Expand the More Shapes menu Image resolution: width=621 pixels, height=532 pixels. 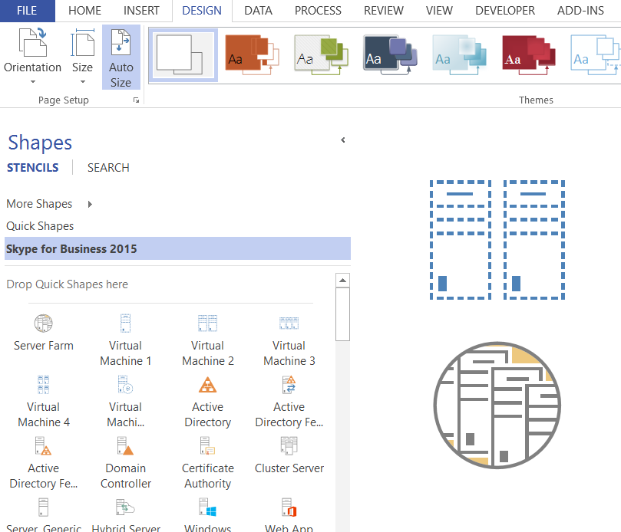point(49,204)
